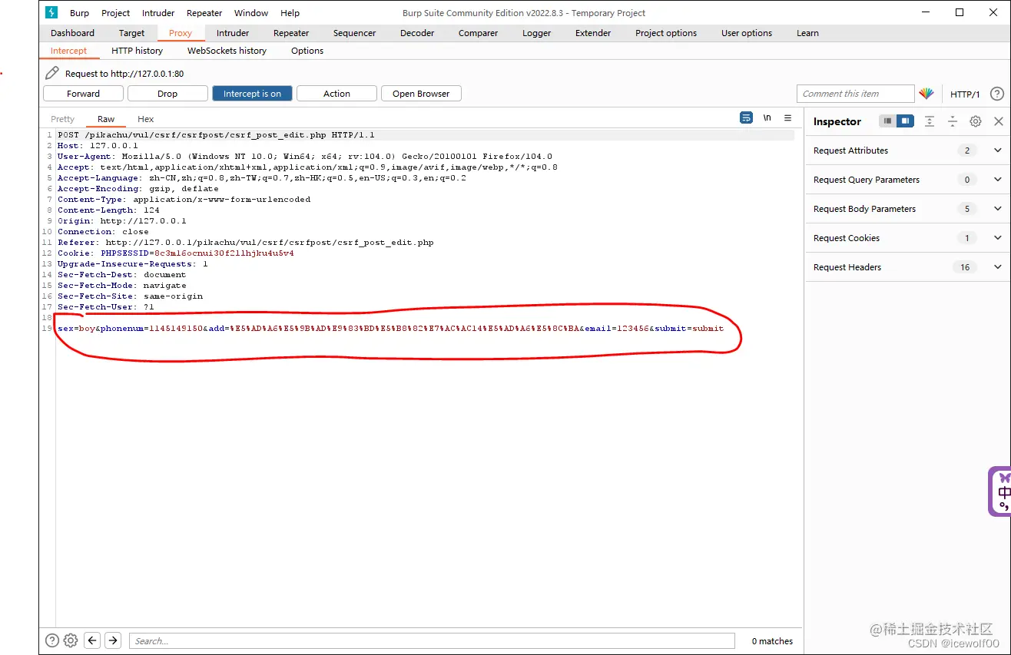This screenshot has height=655, width=1011.
Task: Open Inspector settings gear icon
Action: tap(976, 121)
